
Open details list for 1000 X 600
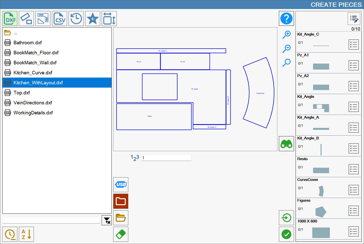coord(354,231)
